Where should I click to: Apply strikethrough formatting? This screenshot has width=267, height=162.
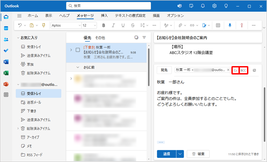[133, 25]
